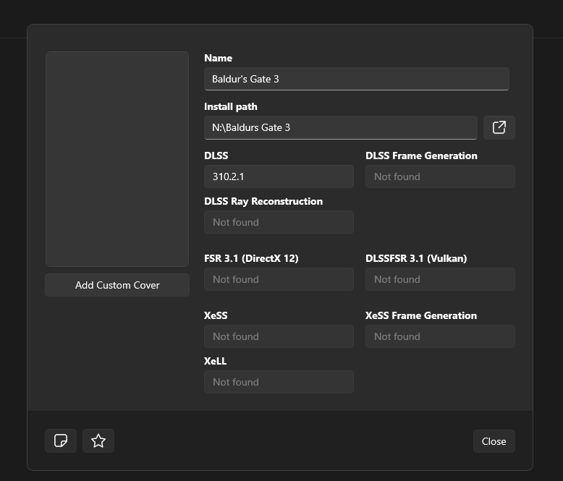
Task: Click the FSR 3.1 (DirectX 12) label
Action: click(x=251, y=258)
